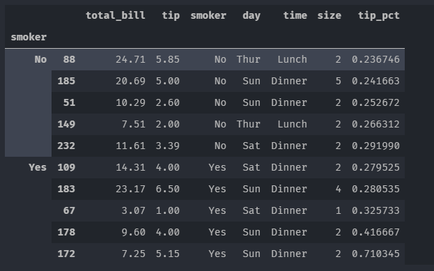Click the size column header

(329, 15)
